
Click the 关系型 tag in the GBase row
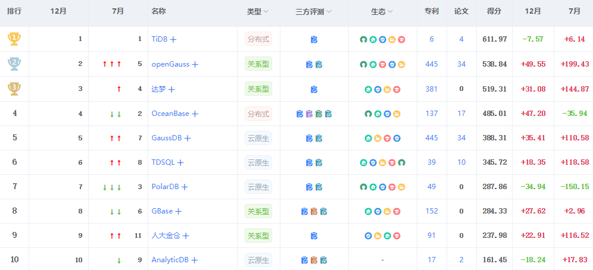pyautogui.click(x=258, y=211)
